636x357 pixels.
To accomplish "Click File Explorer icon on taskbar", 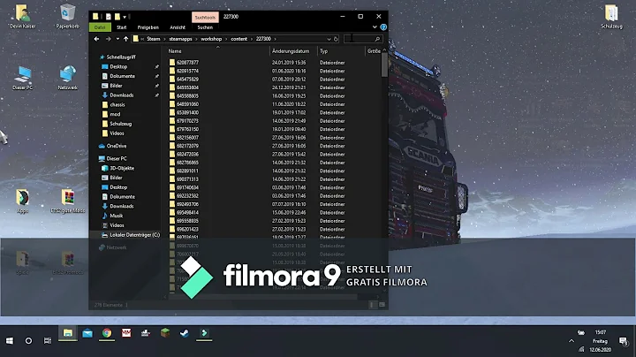I will [68, 333].
